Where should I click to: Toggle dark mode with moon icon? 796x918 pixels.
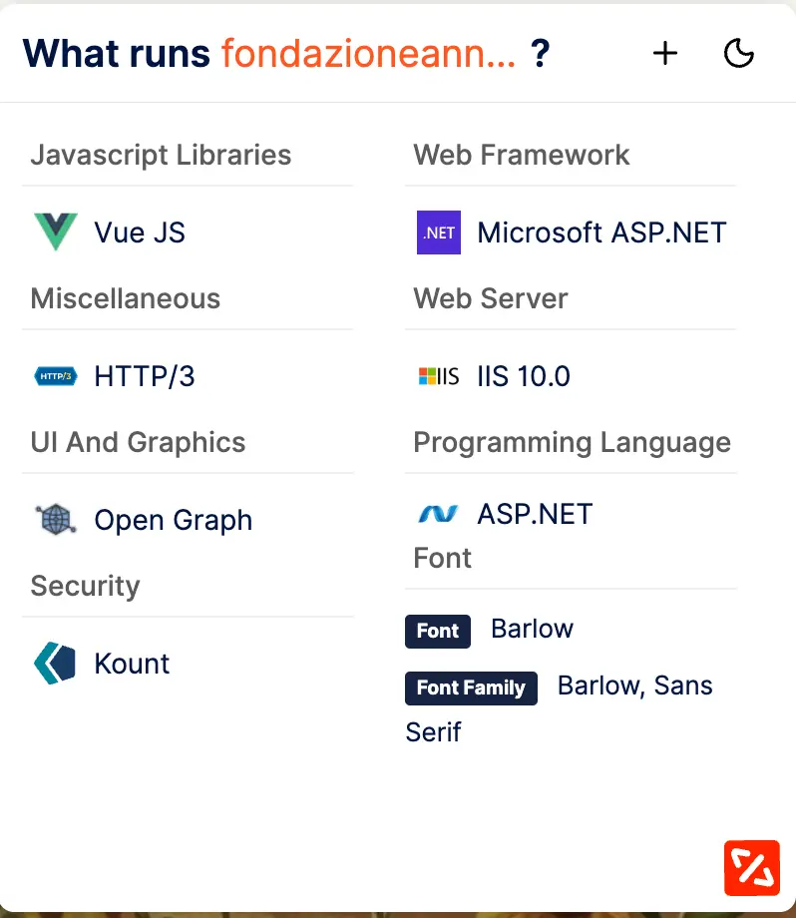tap(738, 53)
